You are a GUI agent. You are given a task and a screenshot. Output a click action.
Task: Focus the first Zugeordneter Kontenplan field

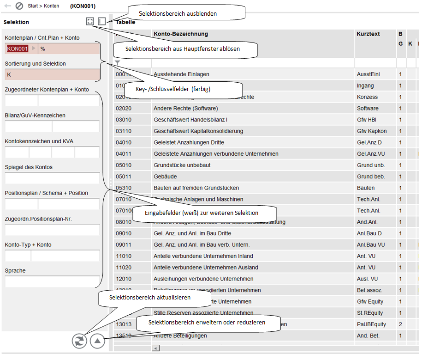point(21,101)
